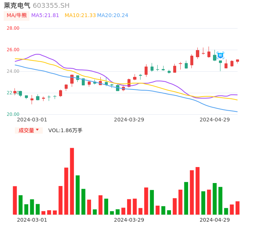Image resolution: width=255 pixels, height=225 pixels.
Task: Click the 603355.SH stock code
Action: click(x=51, y=6)
